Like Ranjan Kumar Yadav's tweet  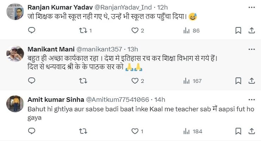(x=135, y=31)
